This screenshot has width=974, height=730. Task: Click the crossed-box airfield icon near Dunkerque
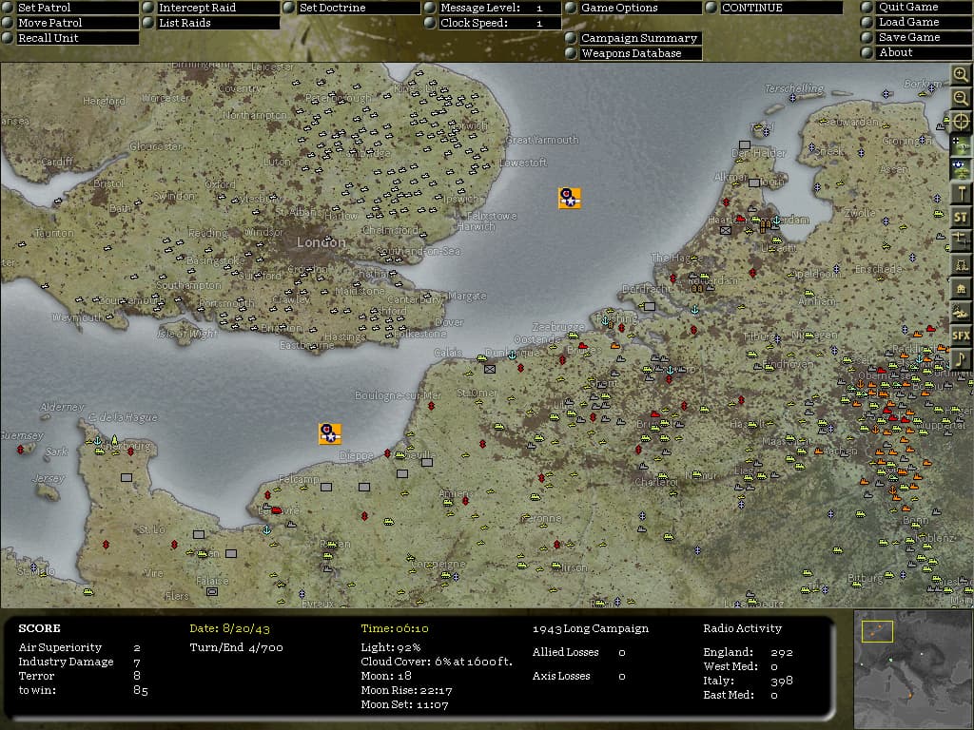click(490, 370)
